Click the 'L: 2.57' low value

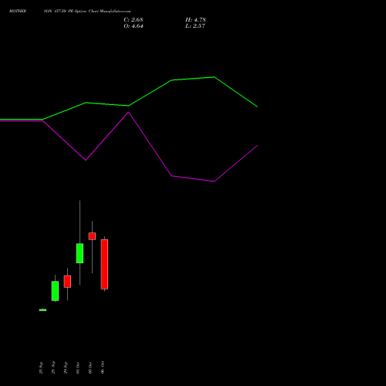coord(195,25)
